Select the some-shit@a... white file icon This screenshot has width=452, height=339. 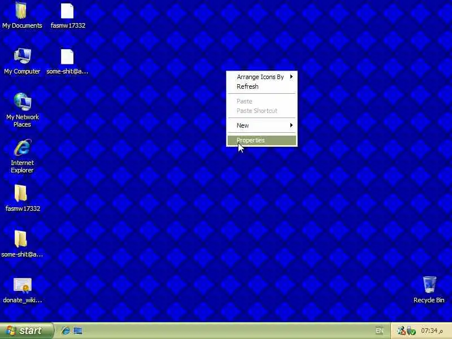pyautogui.click(x=67, y=57)
